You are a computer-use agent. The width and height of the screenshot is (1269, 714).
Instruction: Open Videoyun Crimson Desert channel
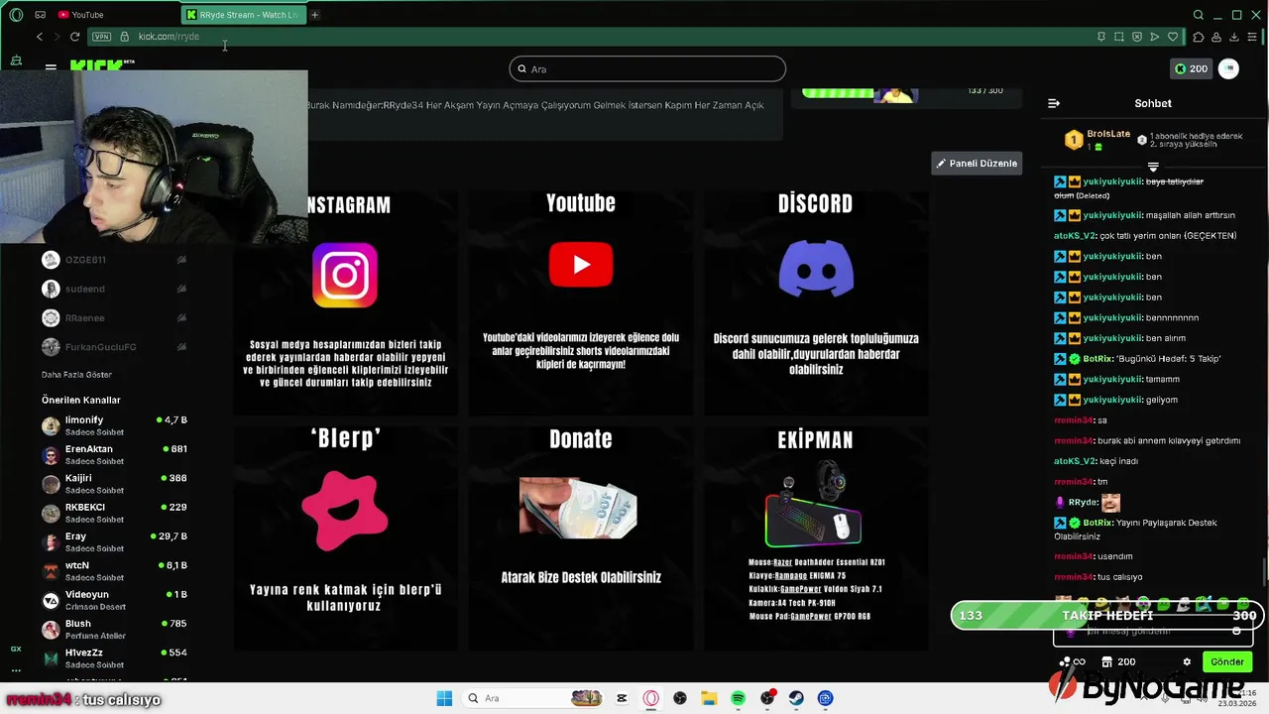click(114, 600)
